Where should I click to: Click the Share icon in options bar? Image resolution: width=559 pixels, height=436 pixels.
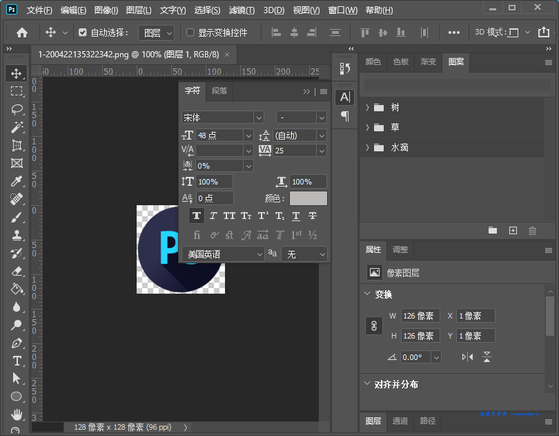pos(543,32)
